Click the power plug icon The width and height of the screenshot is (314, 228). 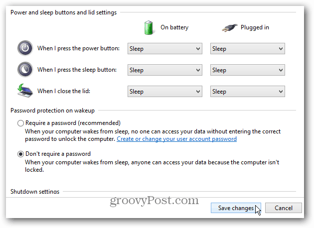click(229, 28)
